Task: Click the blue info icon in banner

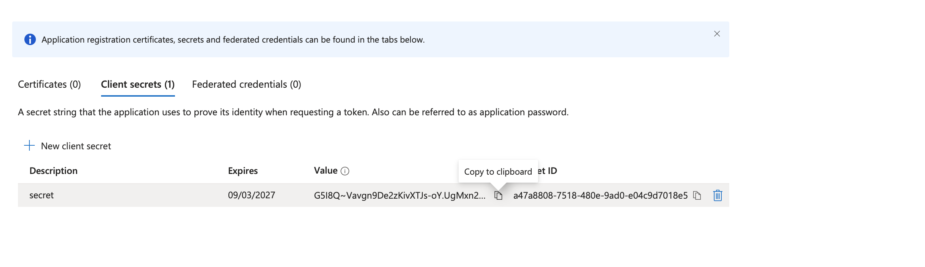Action: (x=30, y=39)
